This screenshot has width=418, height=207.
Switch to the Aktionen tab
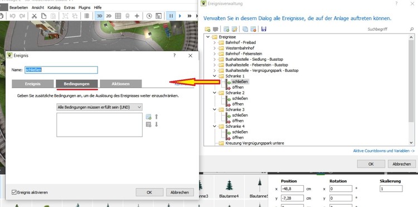pos(121,84)
